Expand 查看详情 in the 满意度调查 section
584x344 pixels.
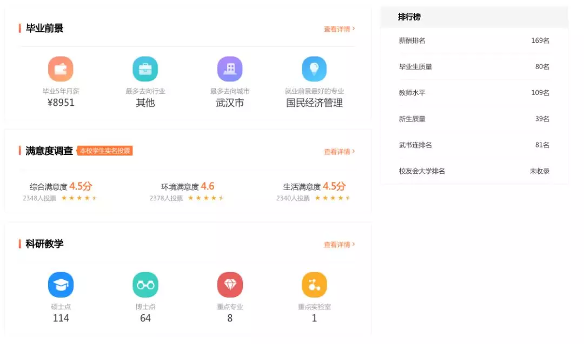[339, 152]
